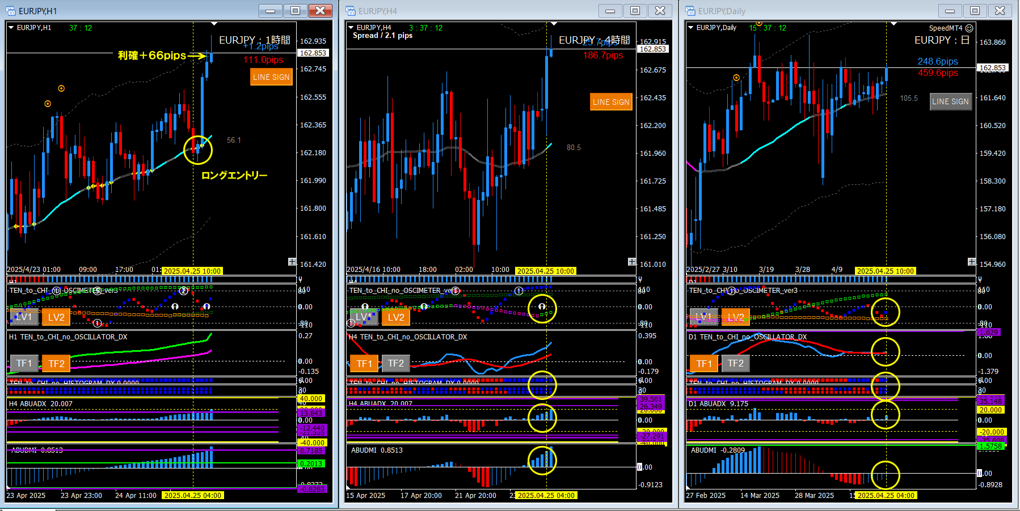Screen dimensions: 1020x511
Task: Click the EURJPY,H1 window title icon
Action: 11,11
